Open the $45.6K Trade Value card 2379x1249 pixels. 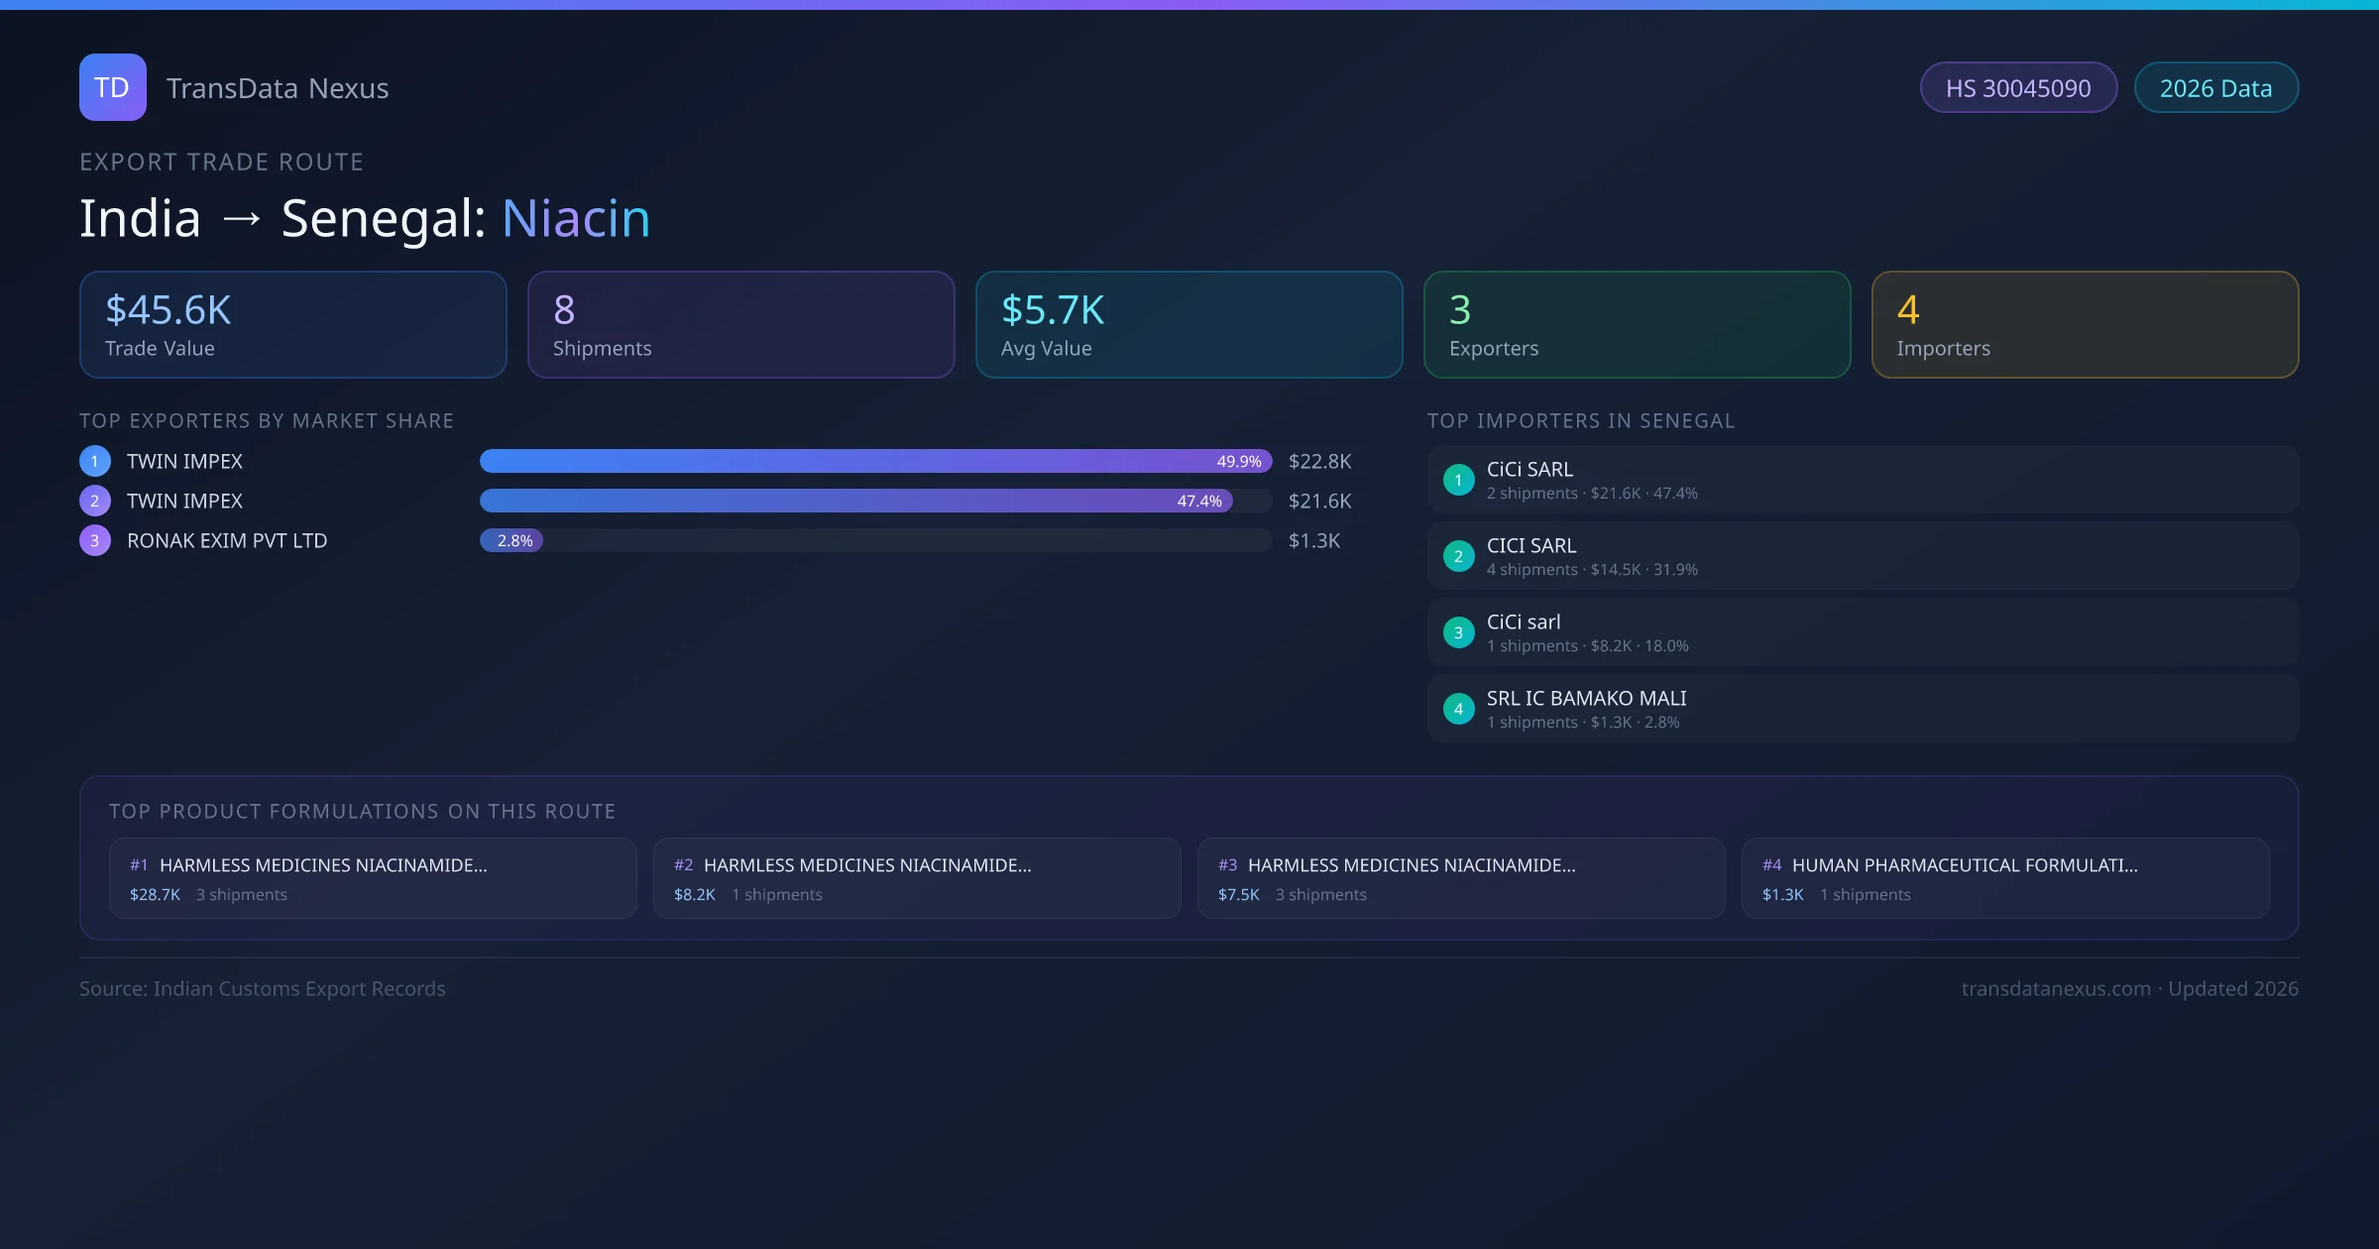tap(292, 325)
